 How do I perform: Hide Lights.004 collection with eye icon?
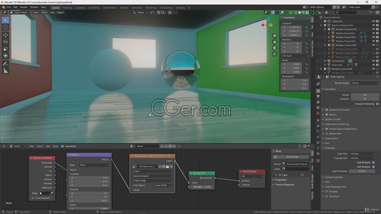pos(374,21)
